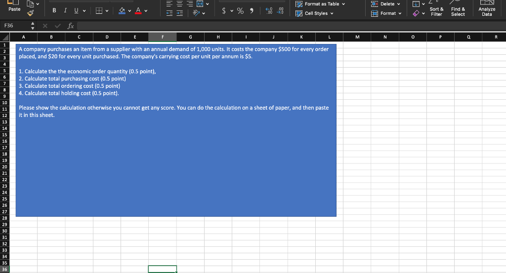Select row 1 header

pyautogui.click(x=4, y=45)
